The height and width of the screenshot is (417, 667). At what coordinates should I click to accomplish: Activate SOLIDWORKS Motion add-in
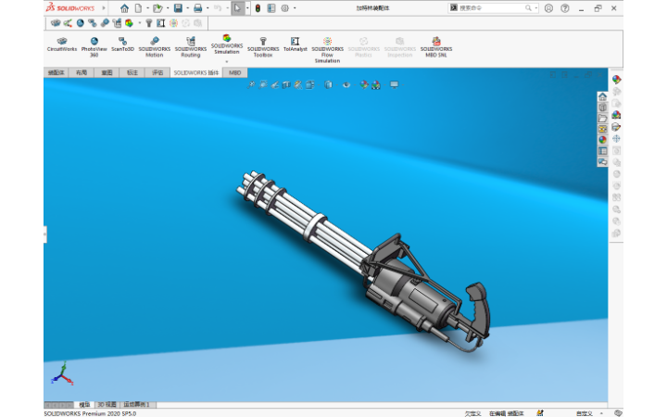(154, 45)
